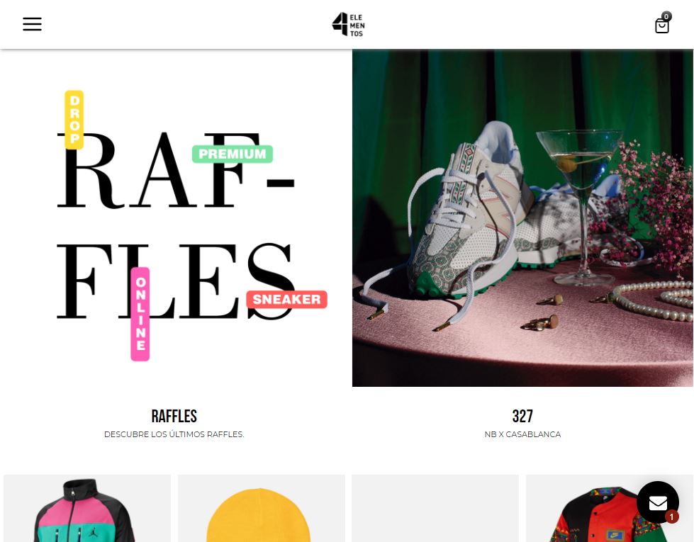Click the green PREMIUM label
The width and height of the screenshot is (694, 542).
tap(233, 154)
